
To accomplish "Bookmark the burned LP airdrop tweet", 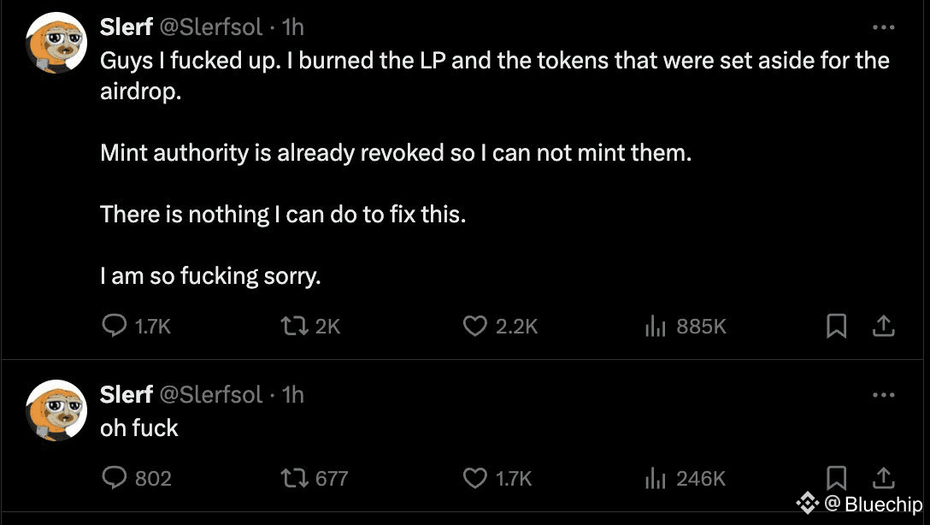I will coord(837,326).
